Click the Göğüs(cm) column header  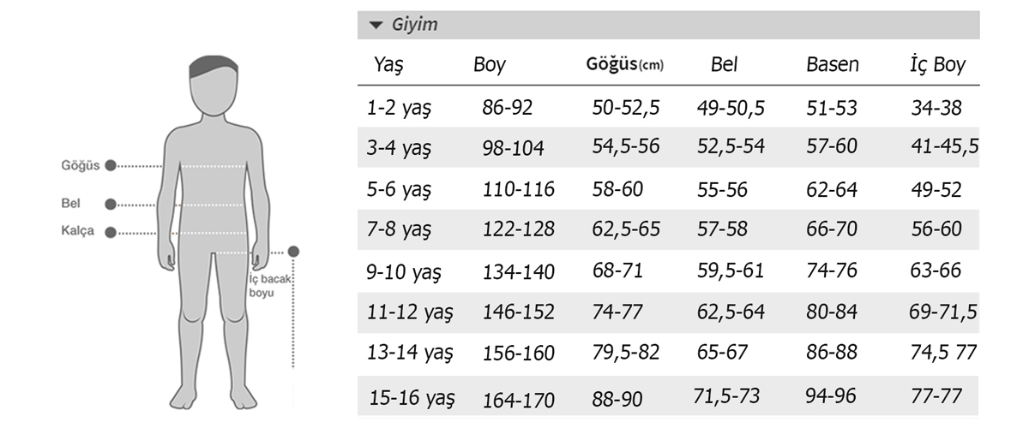pos(625,64)
